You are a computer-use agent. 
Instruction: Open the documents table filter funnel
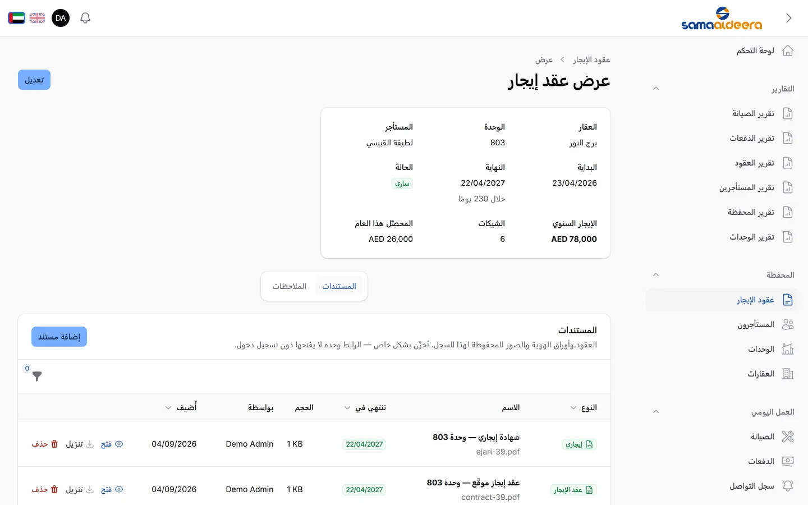[x=37, y=376]
